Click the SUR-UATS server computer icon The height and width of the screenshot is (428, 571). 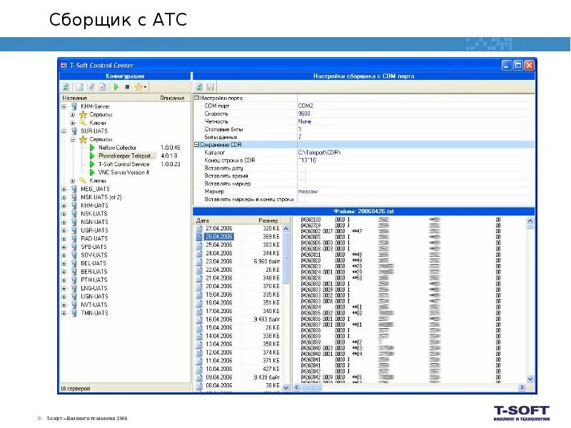pos(74,131)
